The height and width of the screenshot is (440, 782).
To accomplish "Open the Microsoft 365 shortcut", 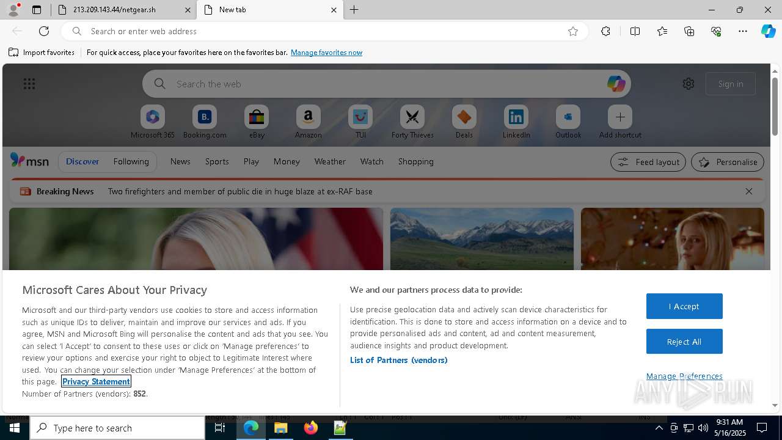I will coord(153,122).
